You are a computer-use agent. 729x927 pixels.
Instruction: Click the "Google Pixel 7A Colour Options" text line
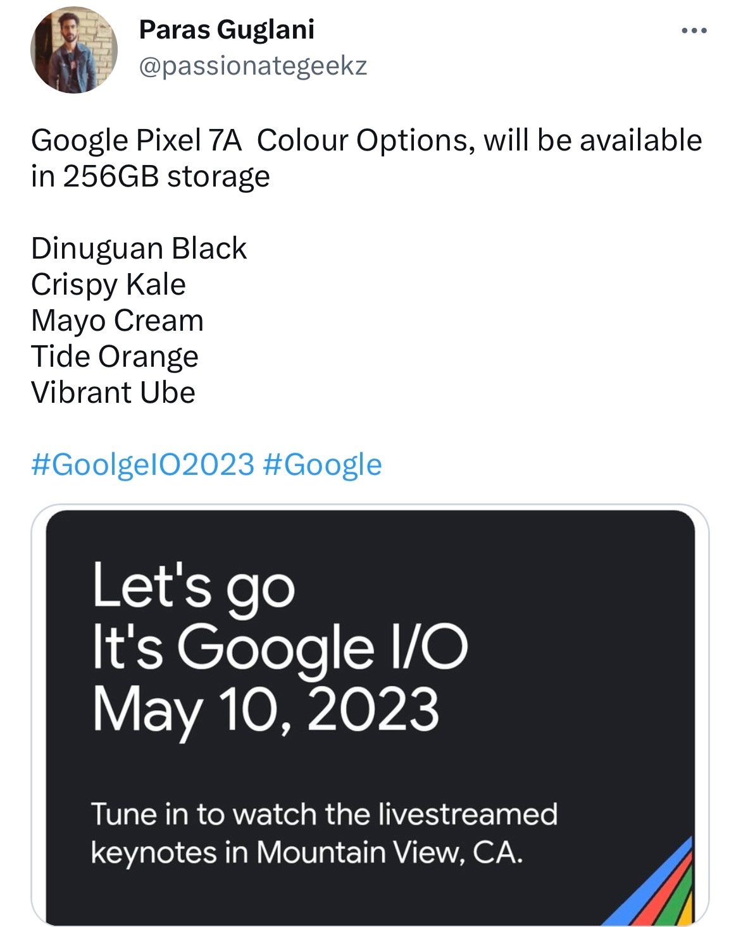pos(366,140)
